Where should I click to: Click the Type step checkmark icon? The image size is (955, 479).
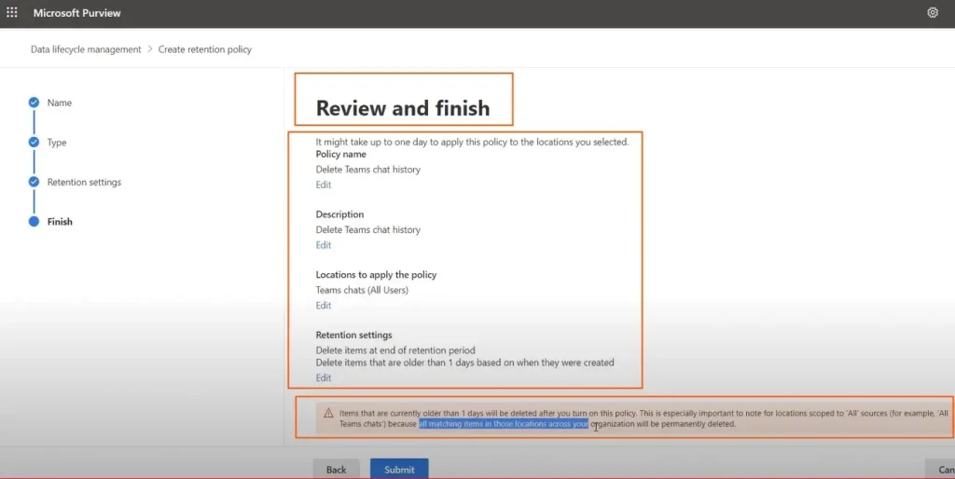pos(35,143)
